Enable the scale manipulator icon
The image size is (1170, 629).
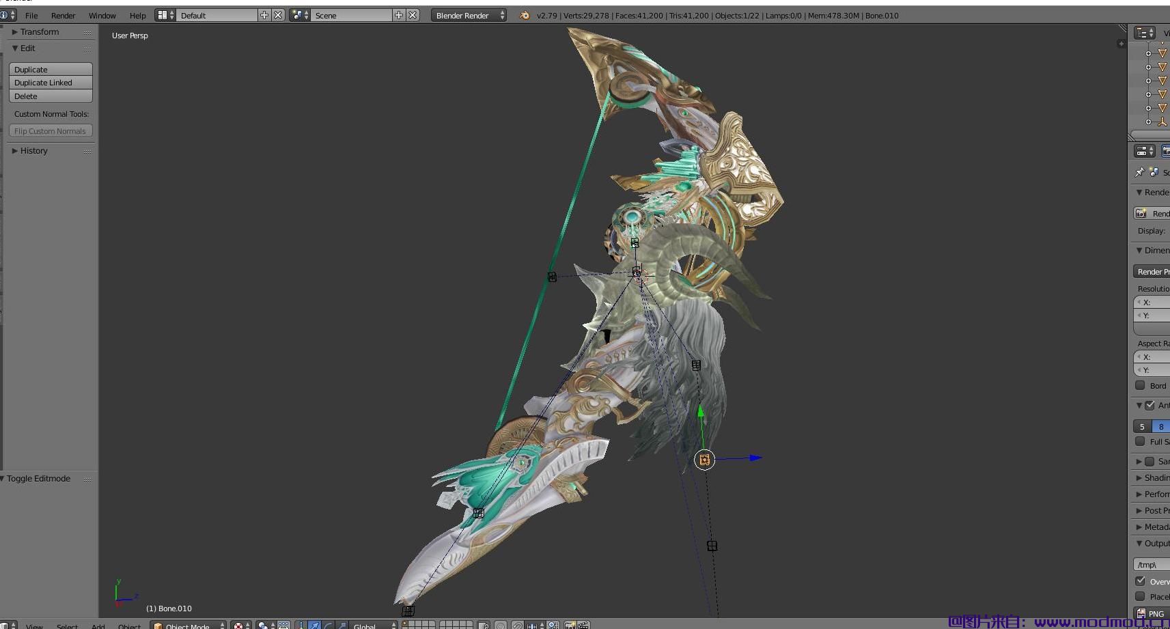click(x=342, y=626)
